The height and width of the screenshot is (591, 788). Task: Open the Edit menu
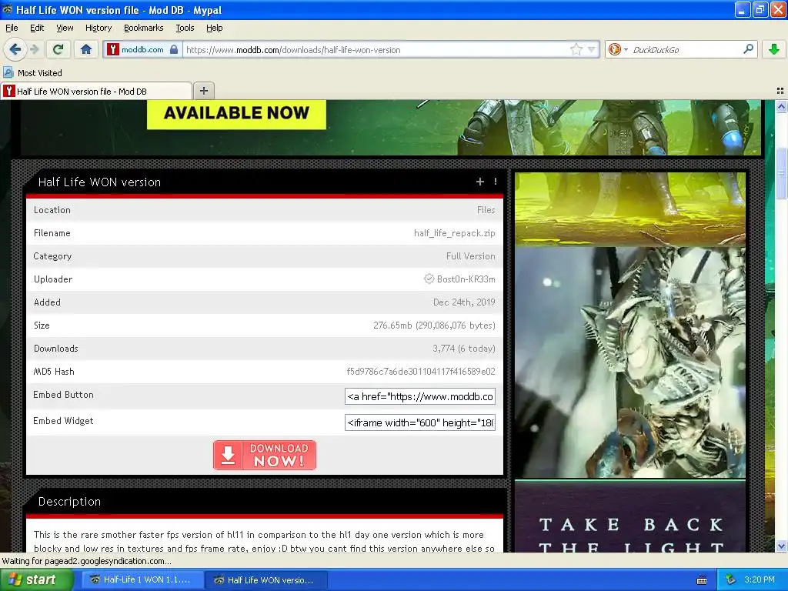tap(37, 28)
